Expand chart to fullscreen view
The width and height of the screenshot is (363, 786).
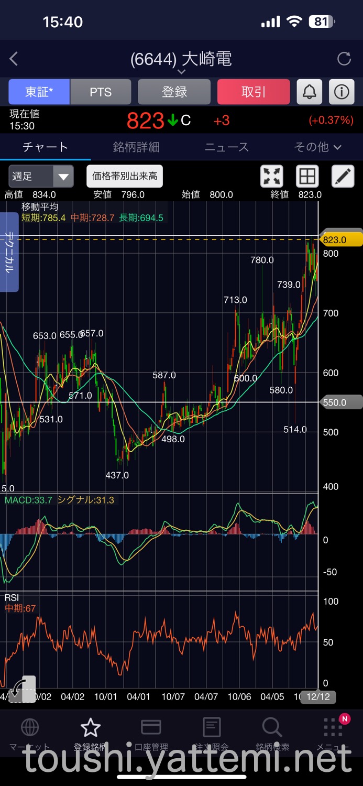coord(272,177)
